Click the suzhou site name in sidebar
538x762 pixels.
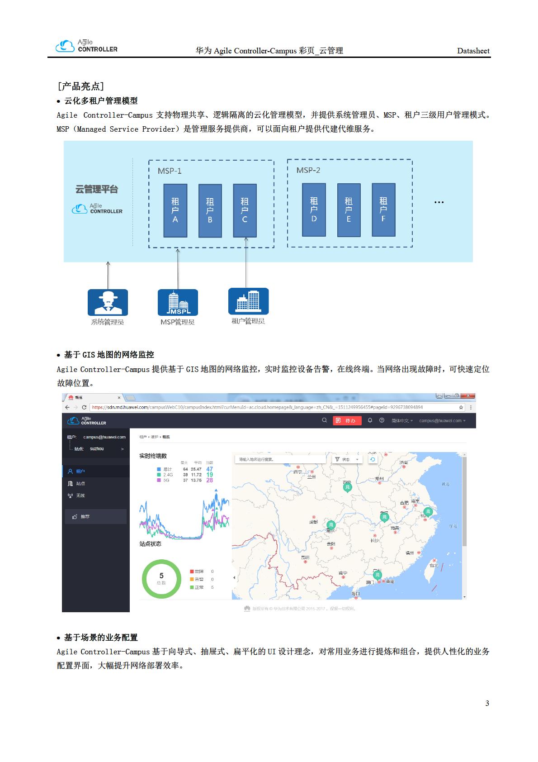97,449
